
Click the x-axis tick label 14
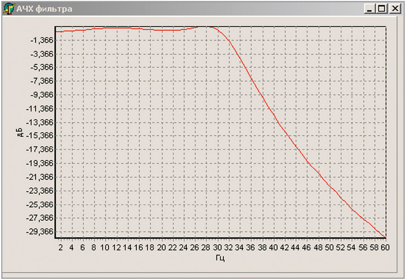[127, 247]
